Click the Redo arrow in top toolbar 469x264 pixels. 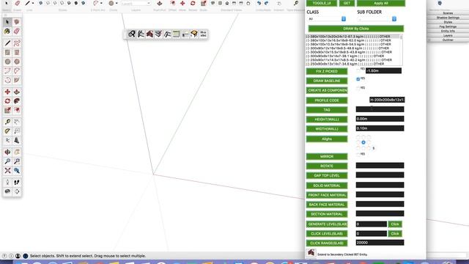[x=266, y=3]
